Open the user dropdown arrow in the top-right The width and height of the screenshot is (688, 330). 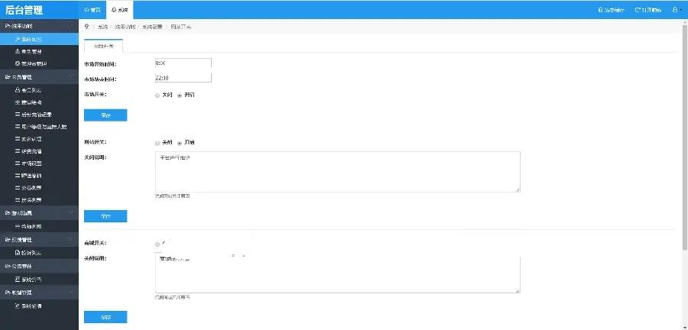pos(680,10)
